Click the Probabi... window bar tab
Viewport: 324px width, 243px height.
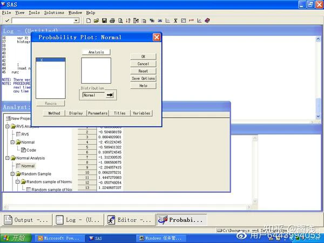coord(181,220)
